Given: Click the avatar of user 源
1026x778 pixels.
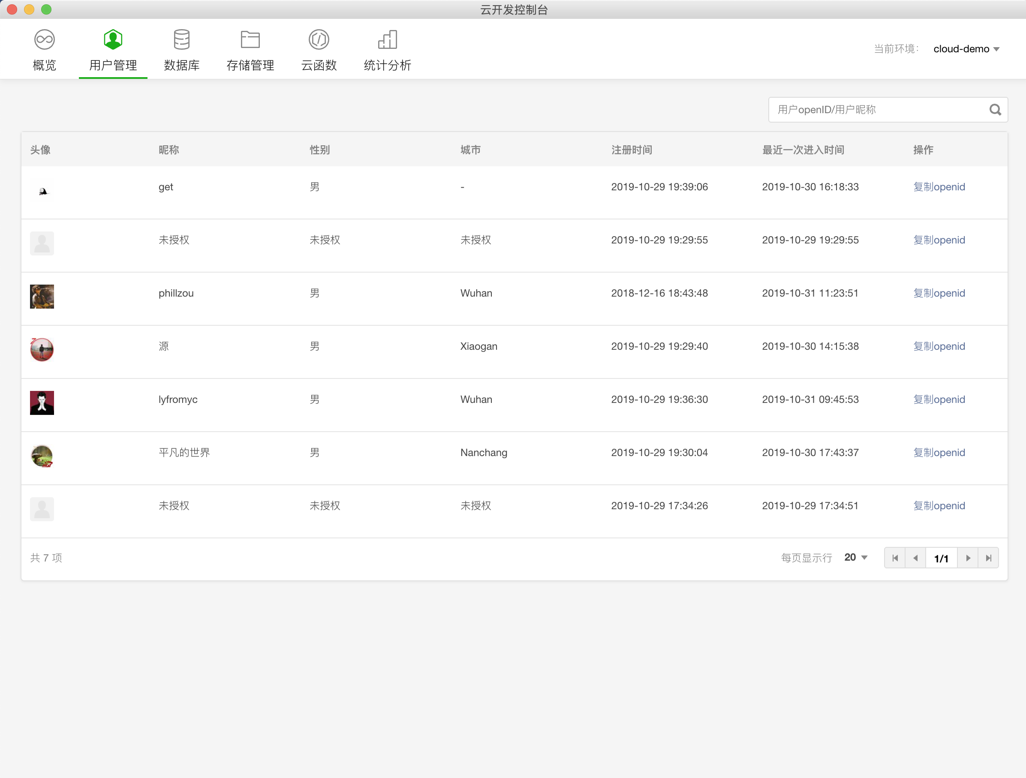Looking at the screenshot, I should tap(42, 350).
